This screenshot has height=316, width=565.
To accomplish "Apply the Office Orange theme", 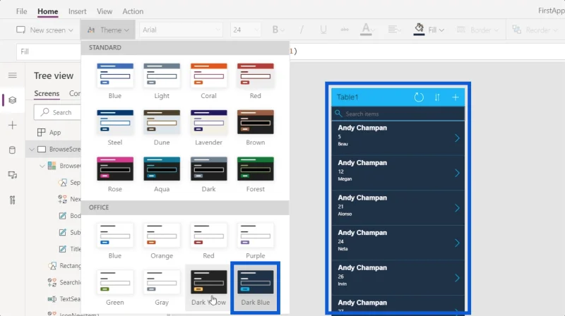I will [x=162, y=241].
